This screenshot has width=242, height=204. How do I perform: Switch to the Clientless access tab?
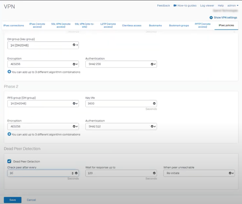coord(132,25)
